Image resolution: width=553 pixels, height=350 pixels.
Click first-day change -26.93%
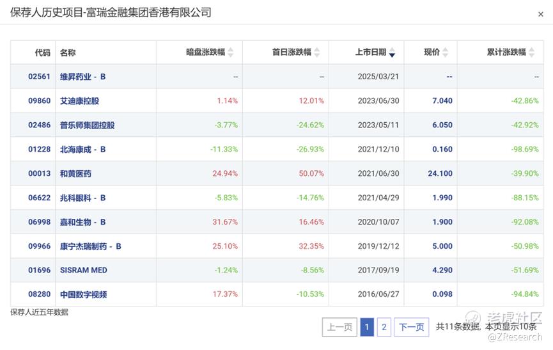click(x=310, y=149)
